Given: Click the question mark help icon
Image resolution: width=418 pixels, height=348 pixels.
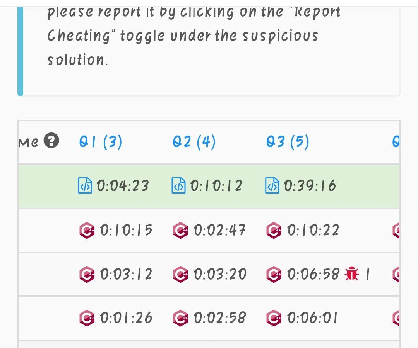Looking at the screenshot, I should pyautogui.click(x=51, y=140).
